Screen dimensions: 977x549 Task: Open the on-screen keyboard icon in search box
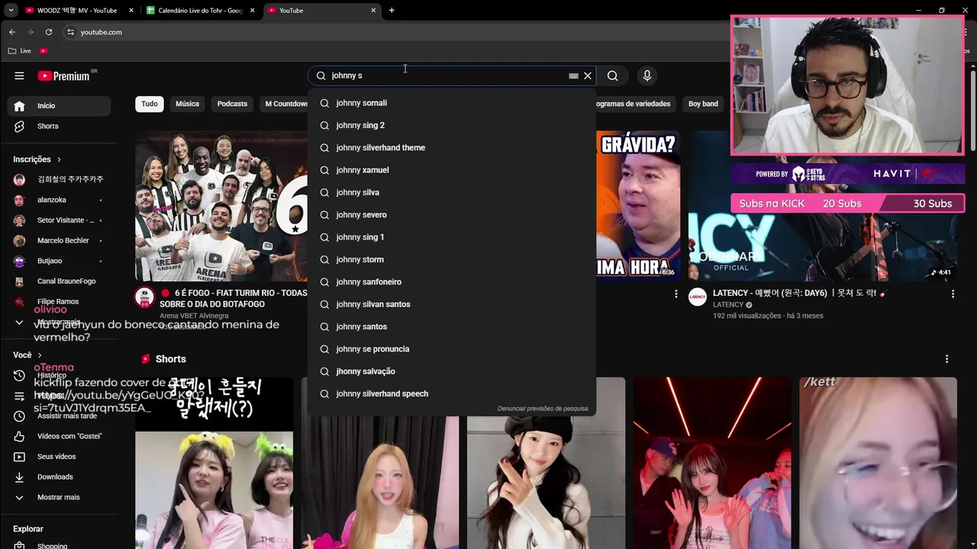(x=573, y=75)
